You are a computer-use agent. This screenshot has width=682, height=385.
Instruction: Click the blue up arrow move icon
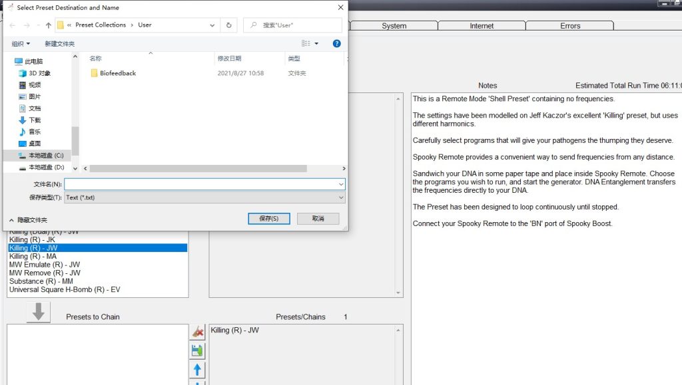198,370
